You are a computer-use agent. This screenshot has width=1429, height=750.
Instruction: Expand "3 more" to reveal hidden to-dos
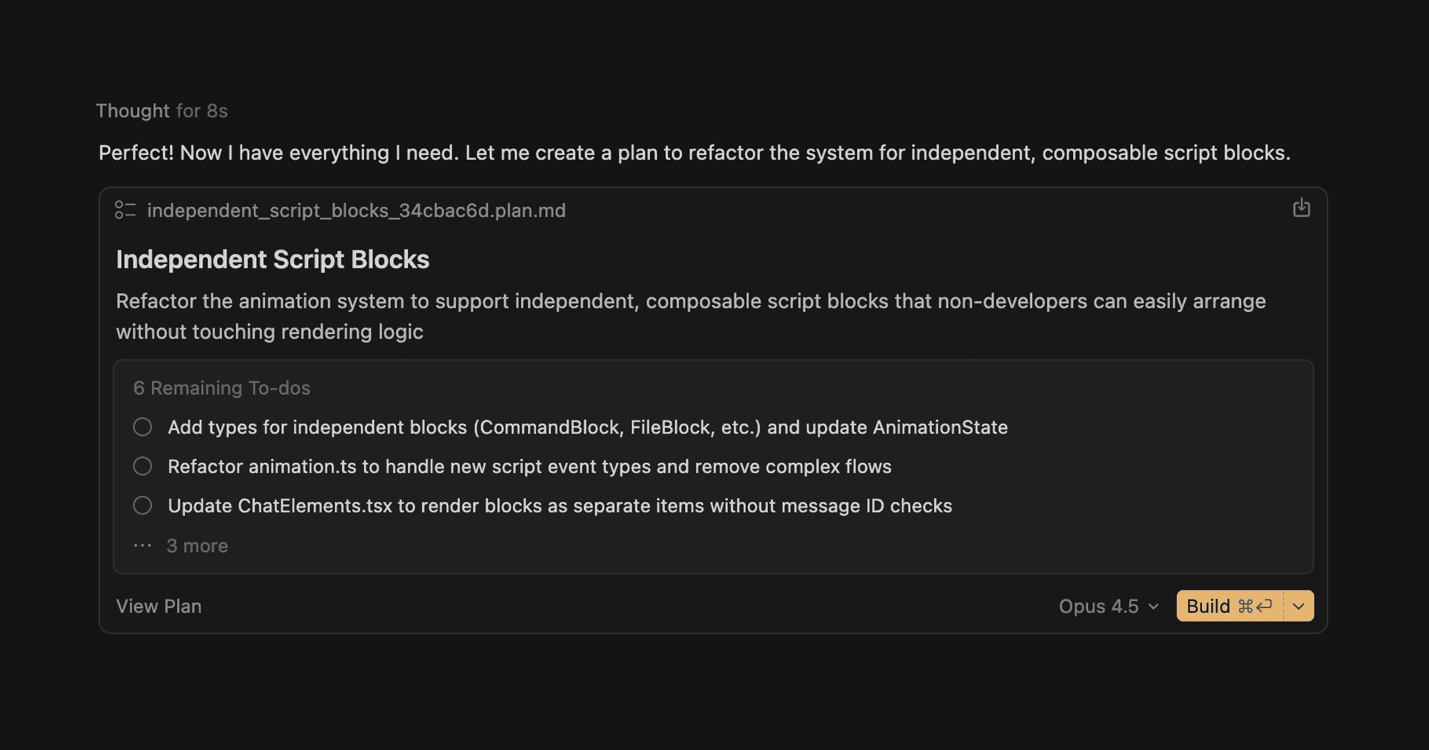[x=198, y=545]
